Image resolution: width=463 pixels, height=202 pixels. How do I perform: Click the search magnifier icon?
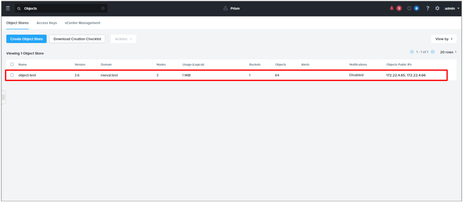click(x=19, y=8)
